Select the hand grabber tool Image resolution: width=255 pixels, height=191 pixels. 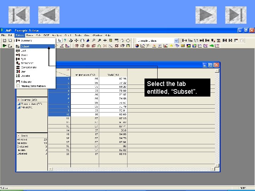pos(82,40)
